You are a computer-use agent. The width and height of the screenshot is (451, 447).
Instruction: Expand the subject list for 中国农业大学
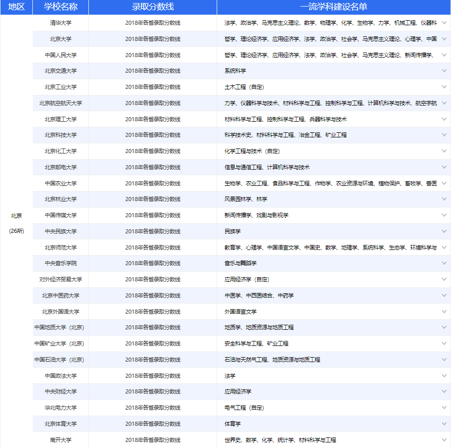pos(444,183)
